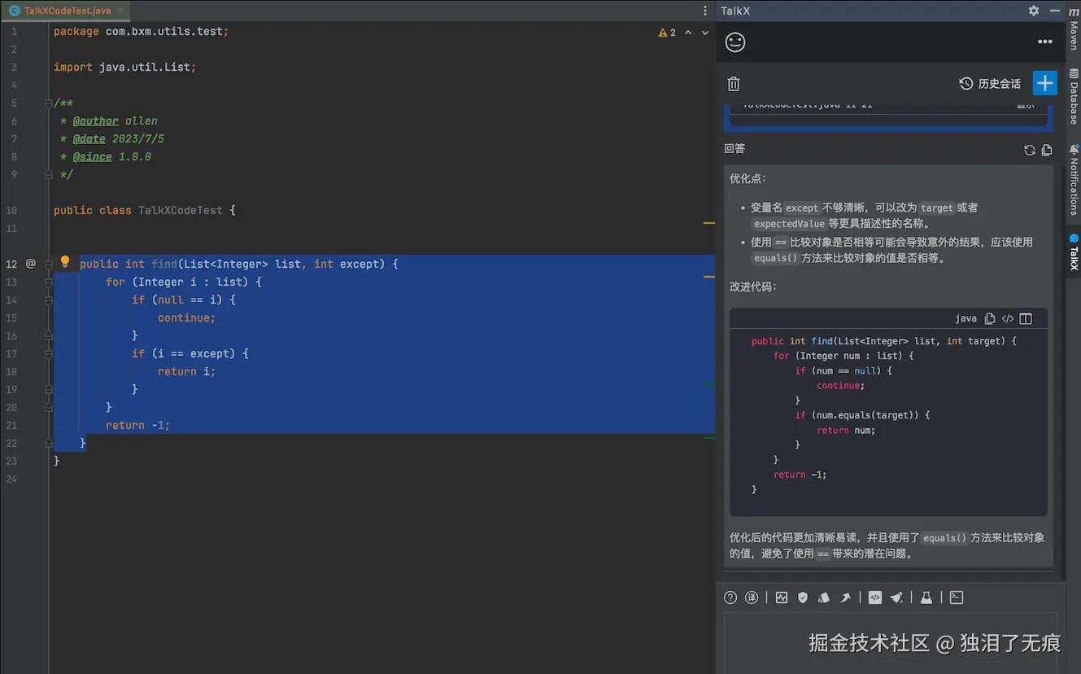Copy the java code block

[x=990, y=319]
